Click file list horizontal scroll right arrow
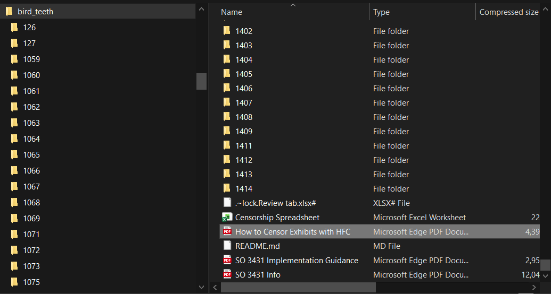Image resolution: width=551 pixels, height=294 pixels. (534, 287)
